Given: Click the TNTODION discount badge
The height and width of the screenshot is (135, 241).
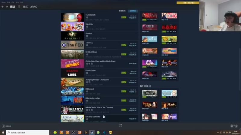Looking at the screenshot, I should pyautogui.click(x=124, y=17).
